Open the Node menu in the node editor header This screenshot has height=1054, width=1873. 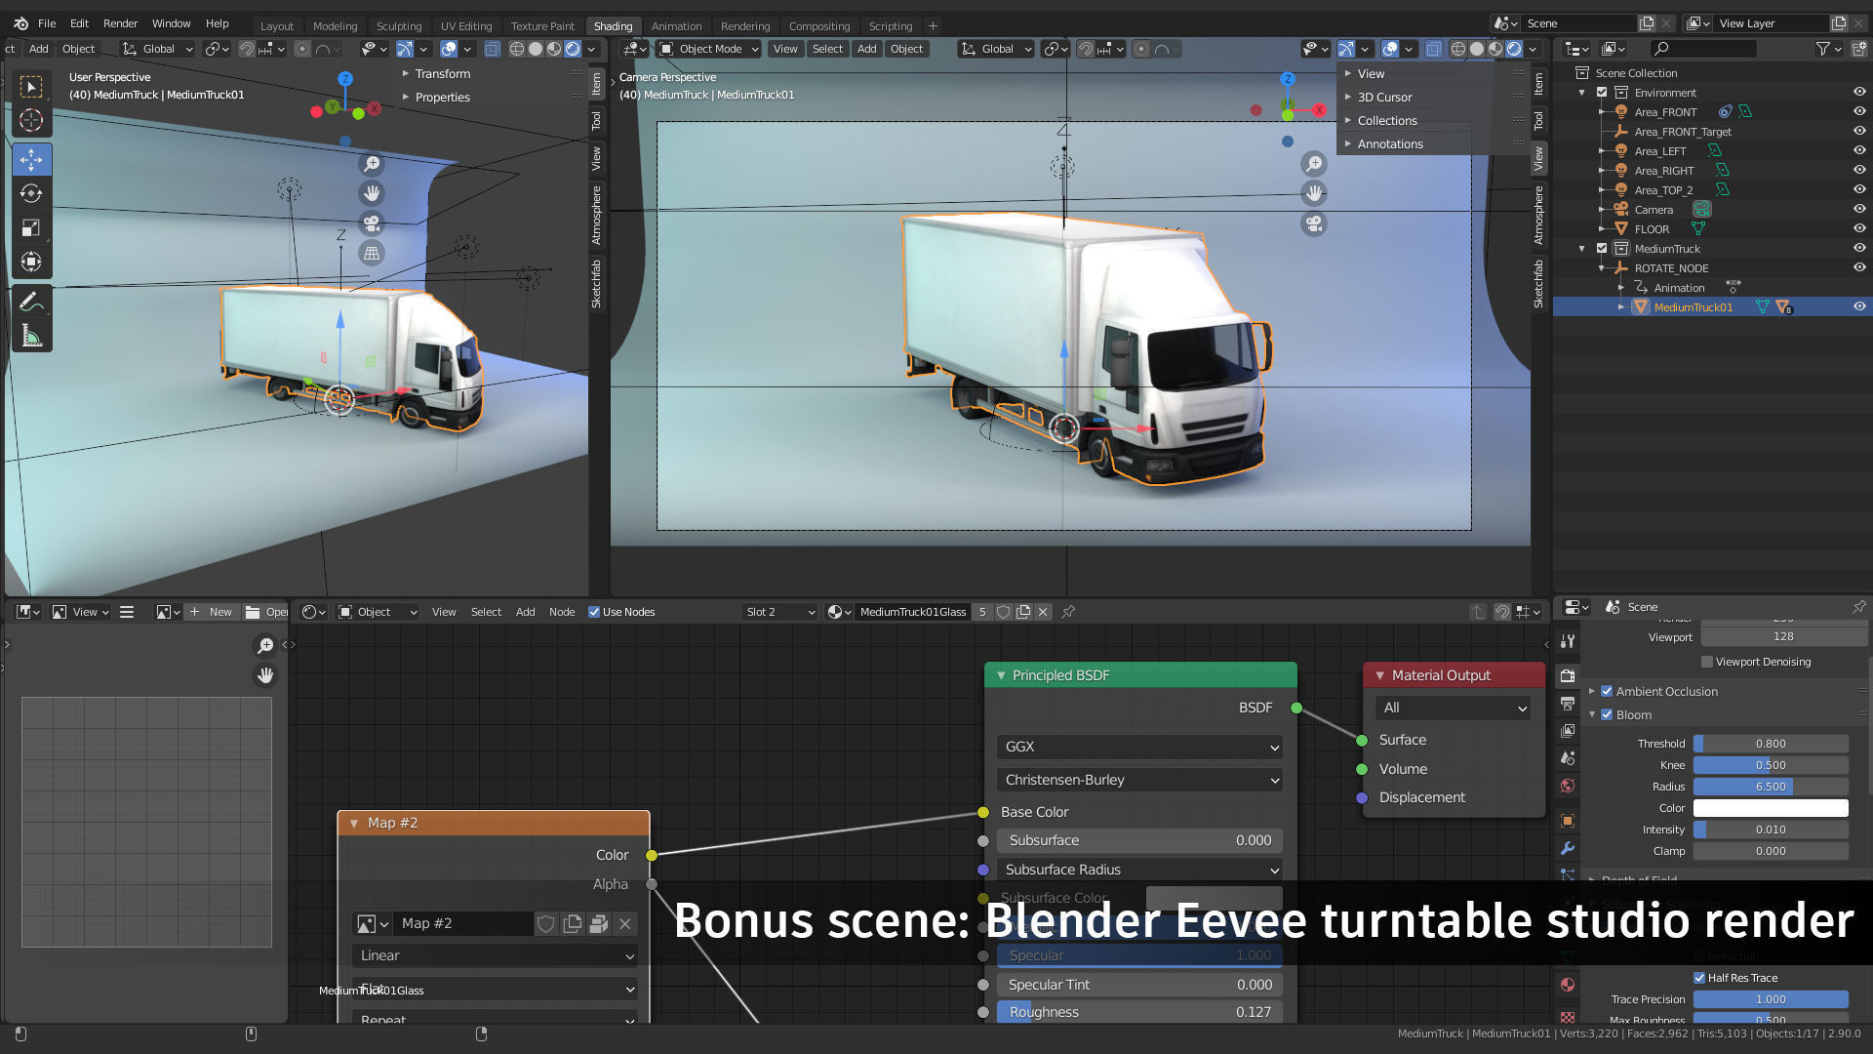[x=562, y=612]
